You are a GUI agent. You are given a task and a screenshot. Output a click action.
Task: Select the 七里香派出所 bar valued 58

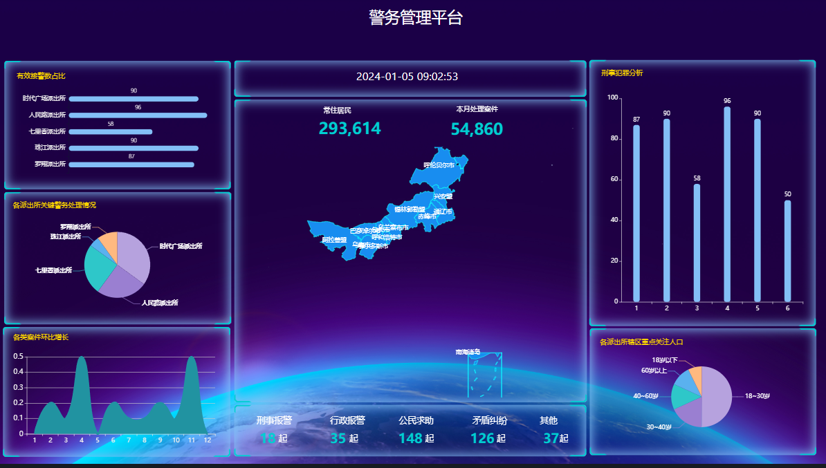click(x=111, y=131)
